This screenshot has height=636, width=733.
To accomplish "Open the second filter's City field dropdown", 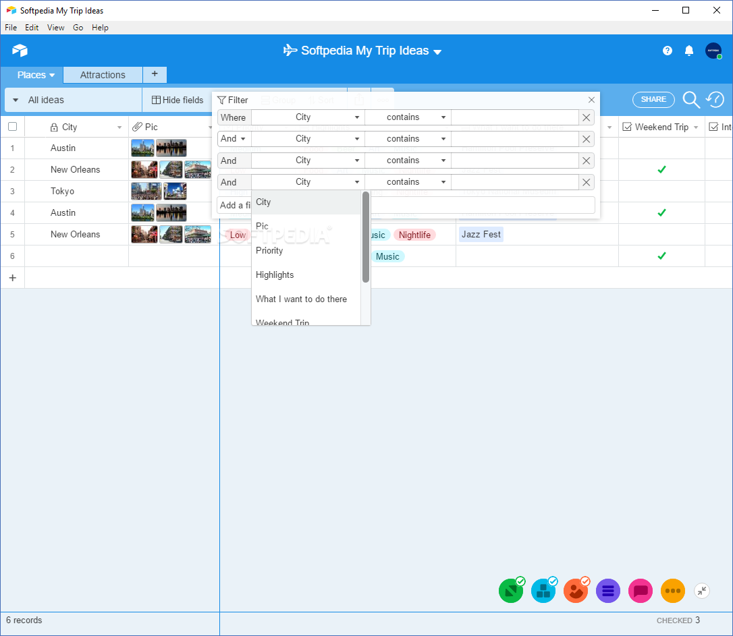I will 308,139.
